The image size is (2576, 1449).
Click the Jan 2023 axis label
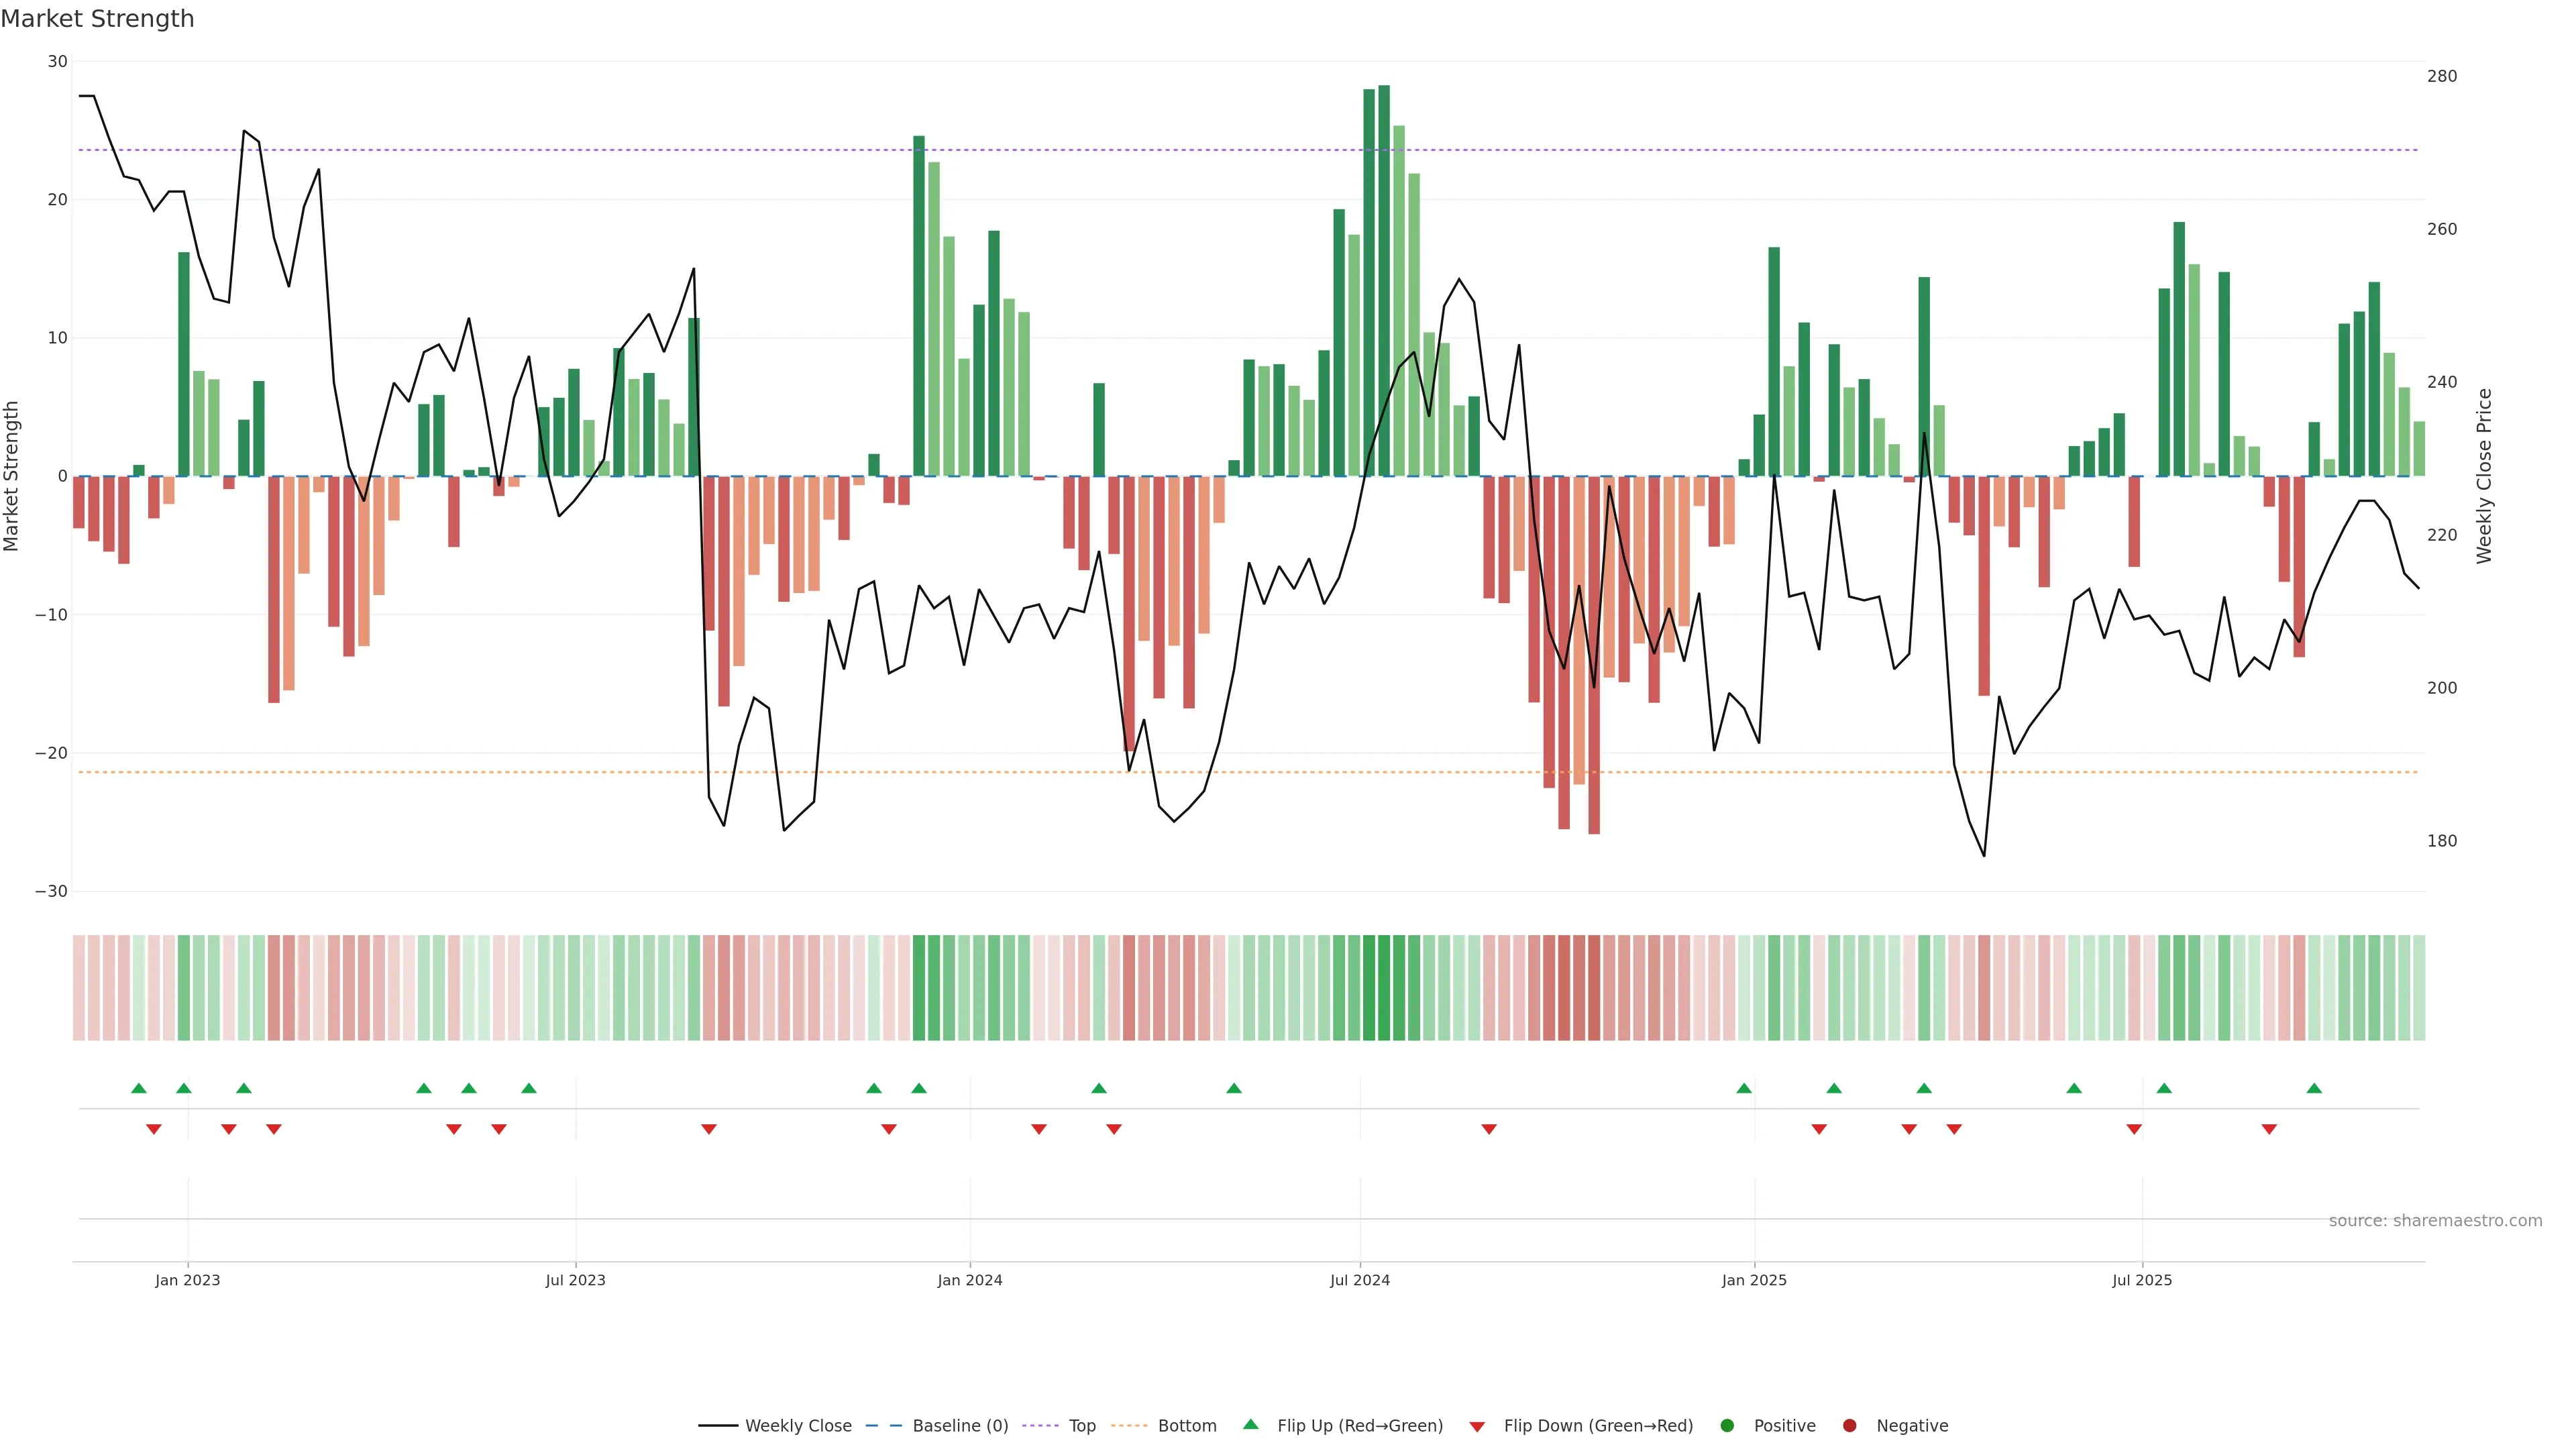coord(188,1280)
